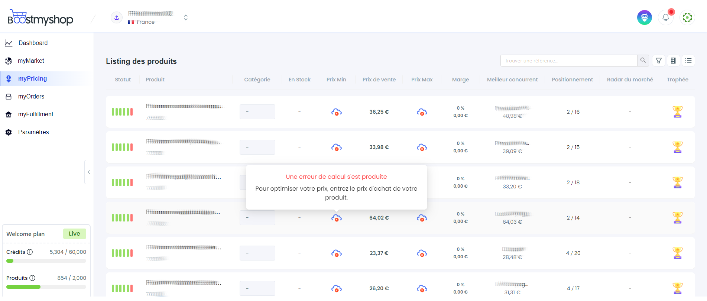This screenshot has height=301, width=707.
Task: Click Prix Max cloud error icon on 23,37 € row
Action: coord(422,253)
